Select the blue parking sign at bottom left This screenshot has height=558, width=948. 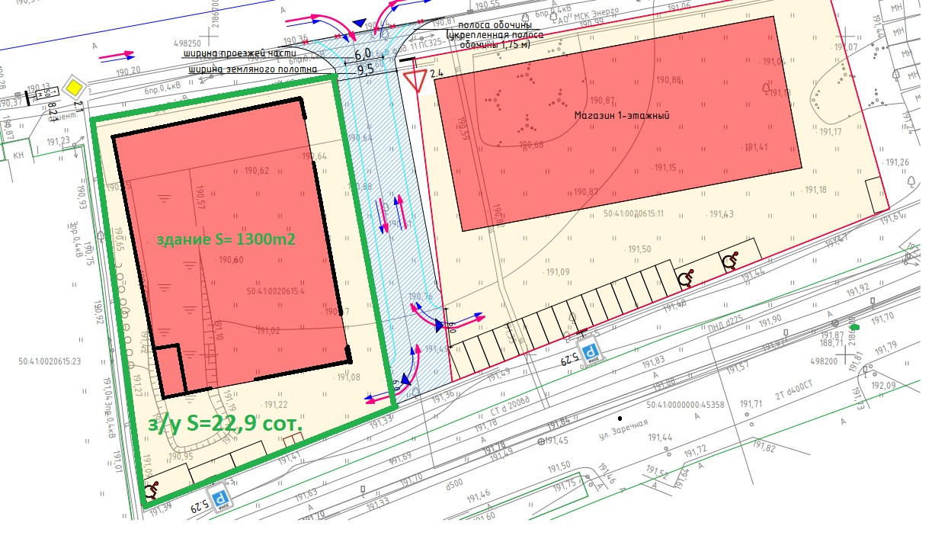(221, 499)
